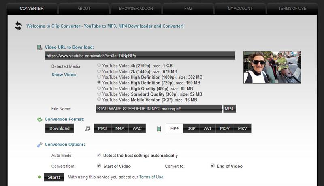Select Standard Quality (360p) option
The image size is (324, 186).
click(99, 94)
